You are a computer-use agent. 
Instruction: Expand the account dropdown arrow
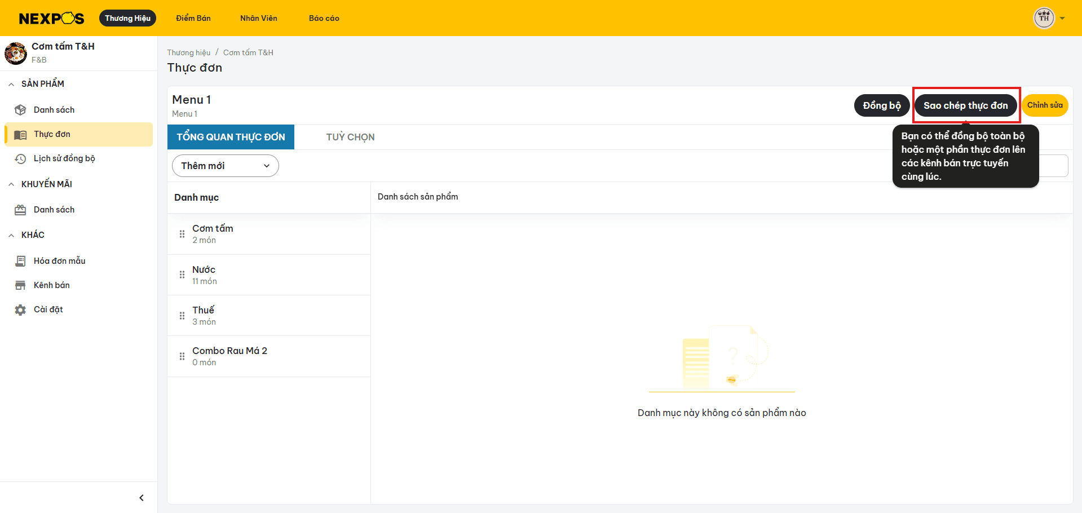[1062, 19]
